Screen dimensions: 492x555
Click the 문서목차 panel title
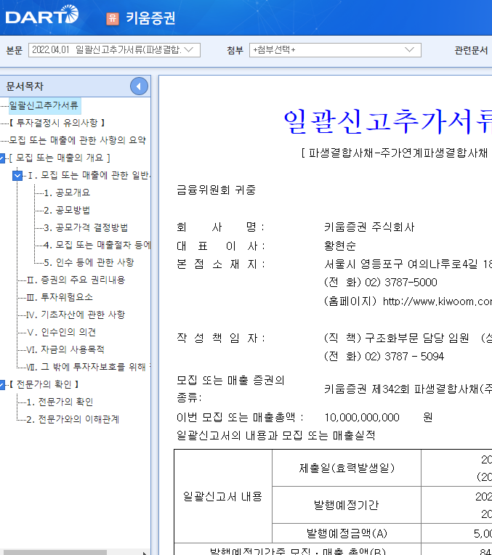[25, 86]
